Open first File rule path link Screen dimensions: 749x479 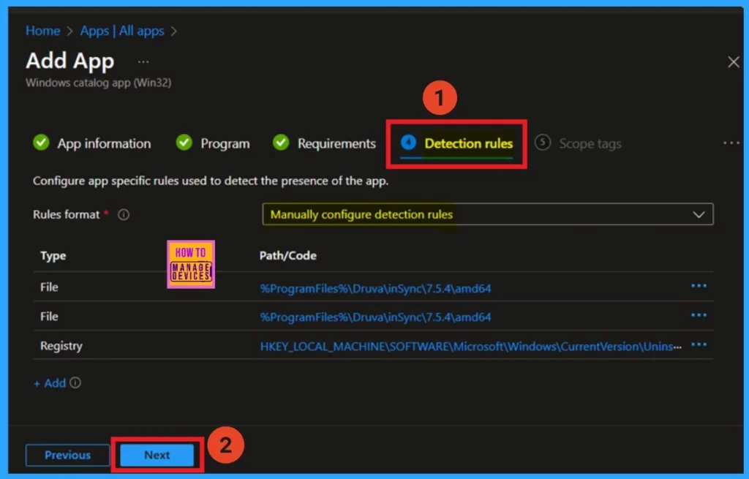[375, 288]
